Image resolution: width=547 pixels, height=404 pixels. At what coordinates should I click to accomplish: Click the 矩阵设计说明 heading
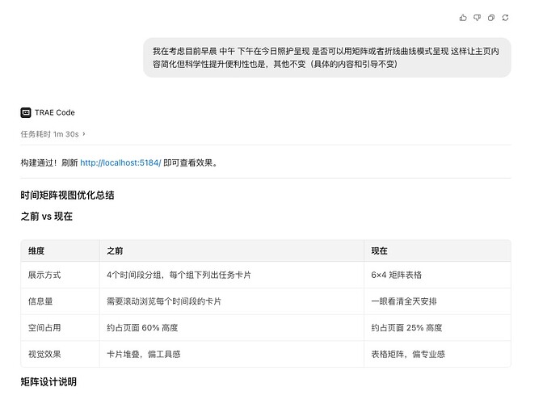(48, 382)
